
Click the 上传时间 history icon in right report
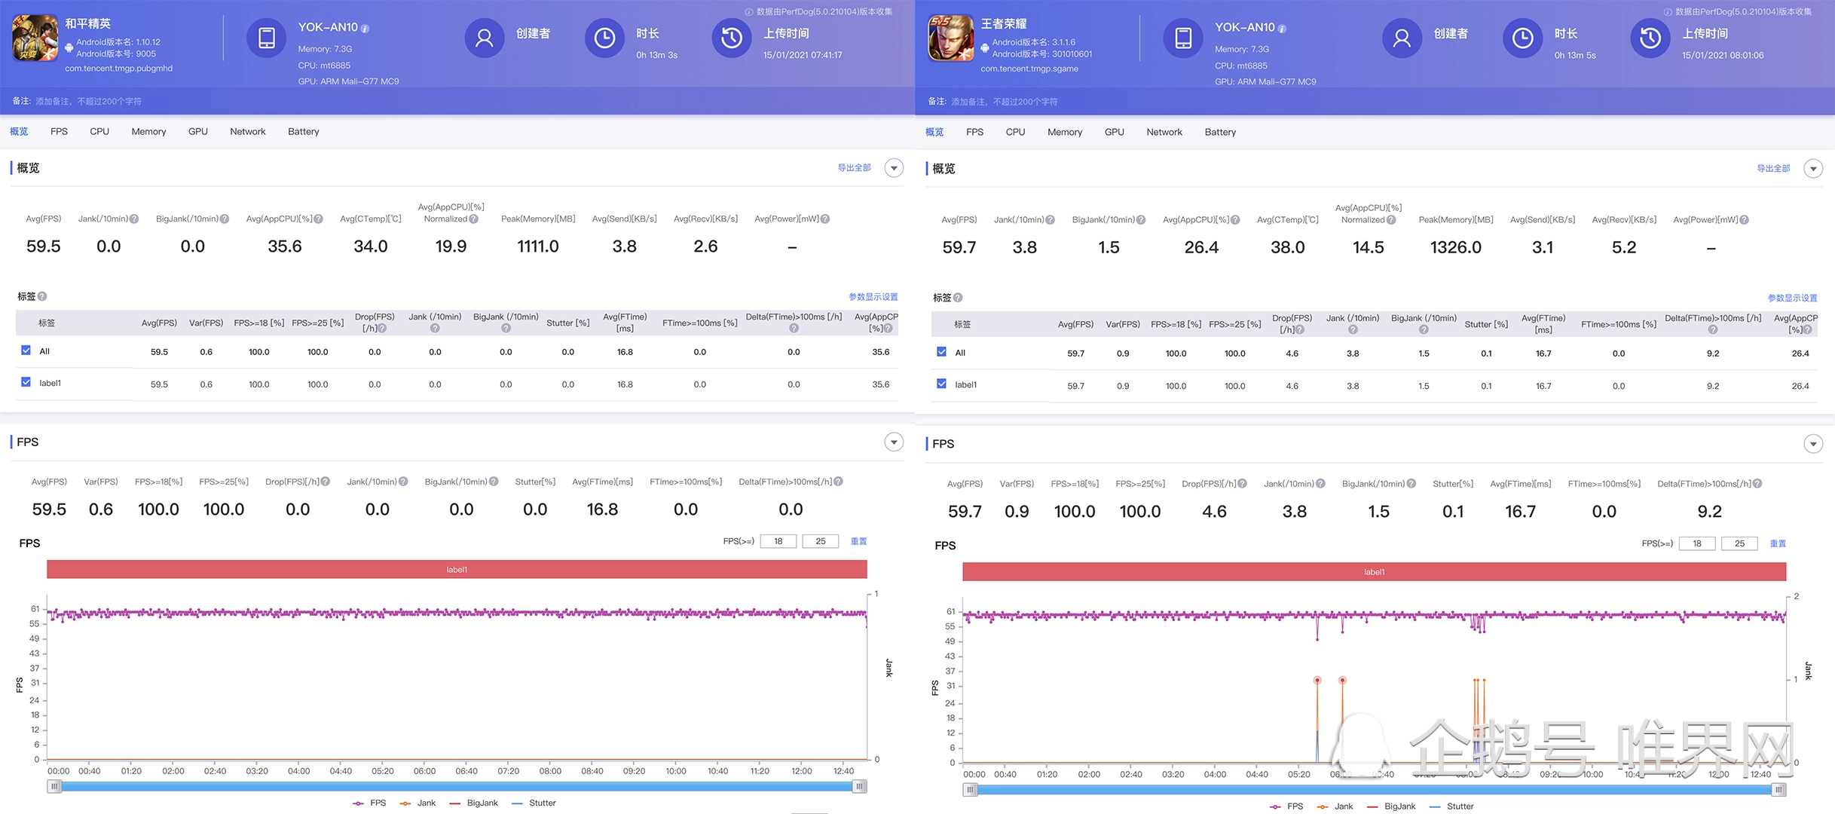pos(1650,38)
